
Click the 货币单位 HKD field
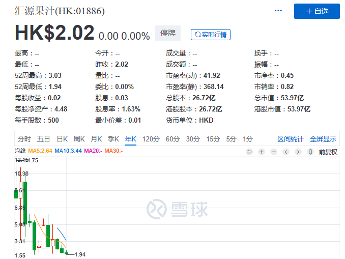coord(189,121)
